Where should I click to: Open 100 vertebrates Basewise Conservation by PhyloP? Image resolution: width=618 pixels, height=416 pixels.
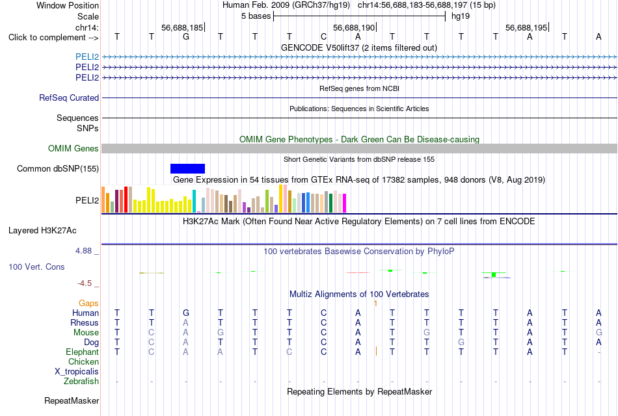point(359,252)
